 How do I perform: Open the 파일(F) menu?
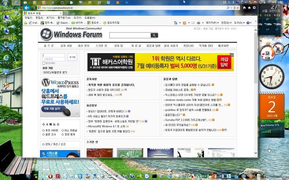pos(28,18)
